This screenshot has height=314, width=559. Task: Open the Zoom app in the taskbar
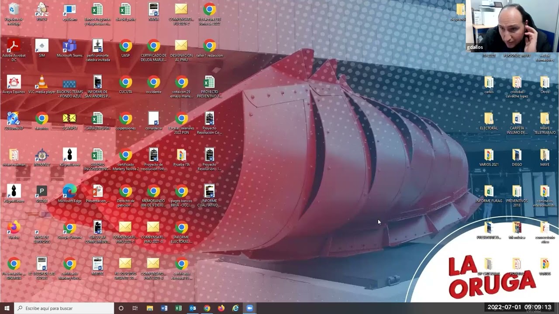pos(250,308)
